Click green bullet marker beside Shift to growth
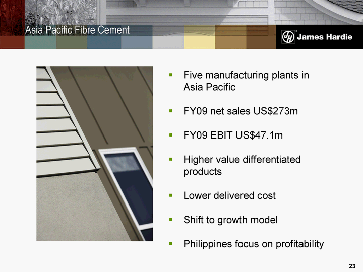Viewport: 363px width, 272px height. [171, 220]
